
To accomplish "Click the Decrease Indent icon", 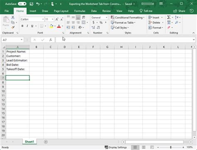I will [68, 27].
